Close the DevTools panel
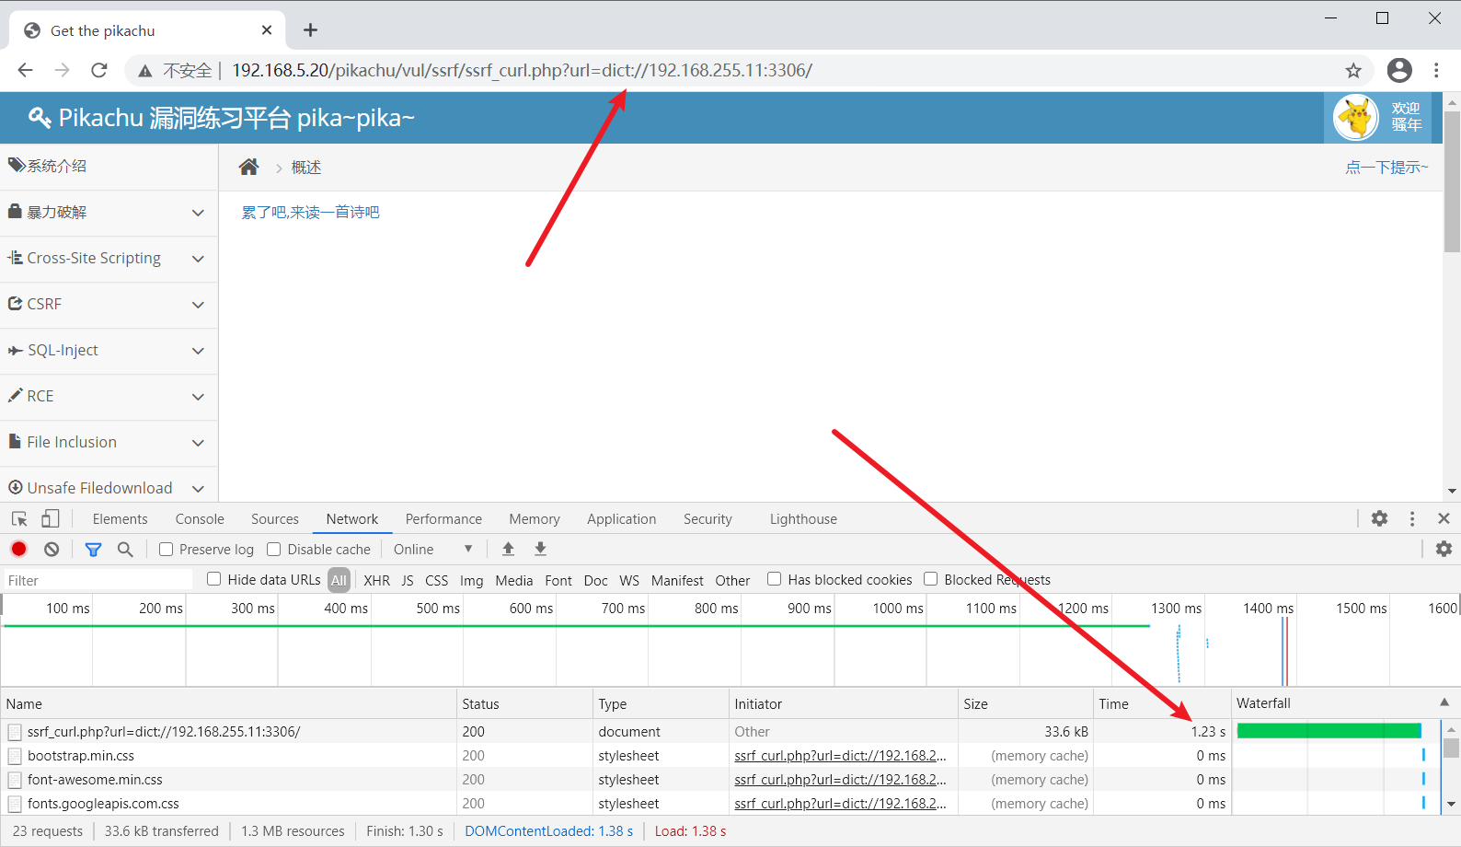The height and width of the screenshot is (847, 1461). click(x=1444, y=518)
